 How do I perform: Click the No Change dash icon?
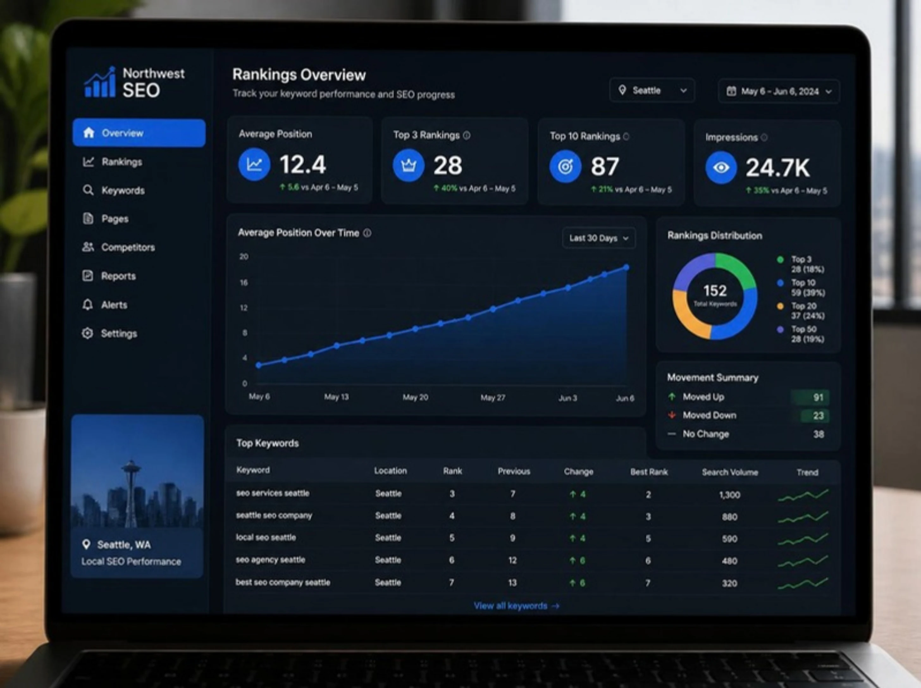click(x=671, y=434)
